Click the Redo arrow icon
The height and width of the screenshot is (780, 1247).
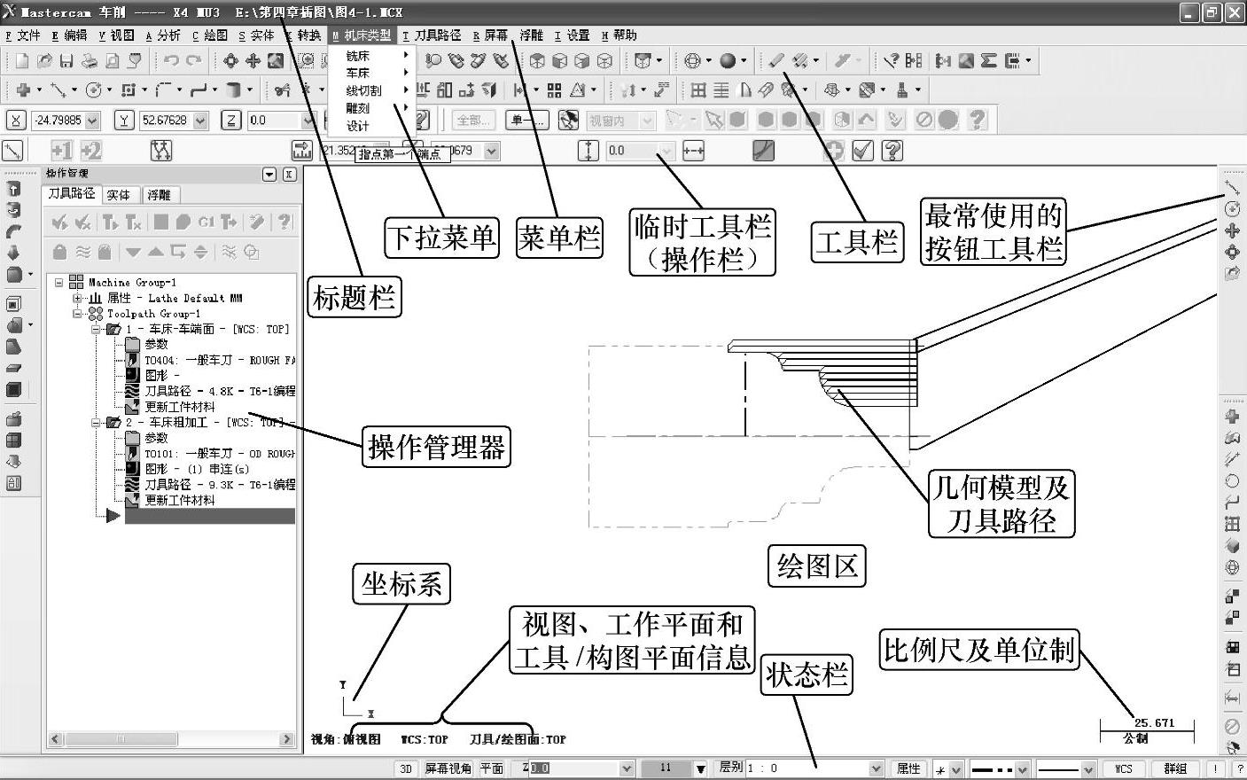click(x=194, y=61)
